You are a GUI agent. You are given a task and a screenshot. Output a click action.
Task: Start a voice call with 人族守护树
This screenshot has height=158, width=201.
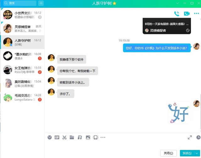click(x=177, y=14)
